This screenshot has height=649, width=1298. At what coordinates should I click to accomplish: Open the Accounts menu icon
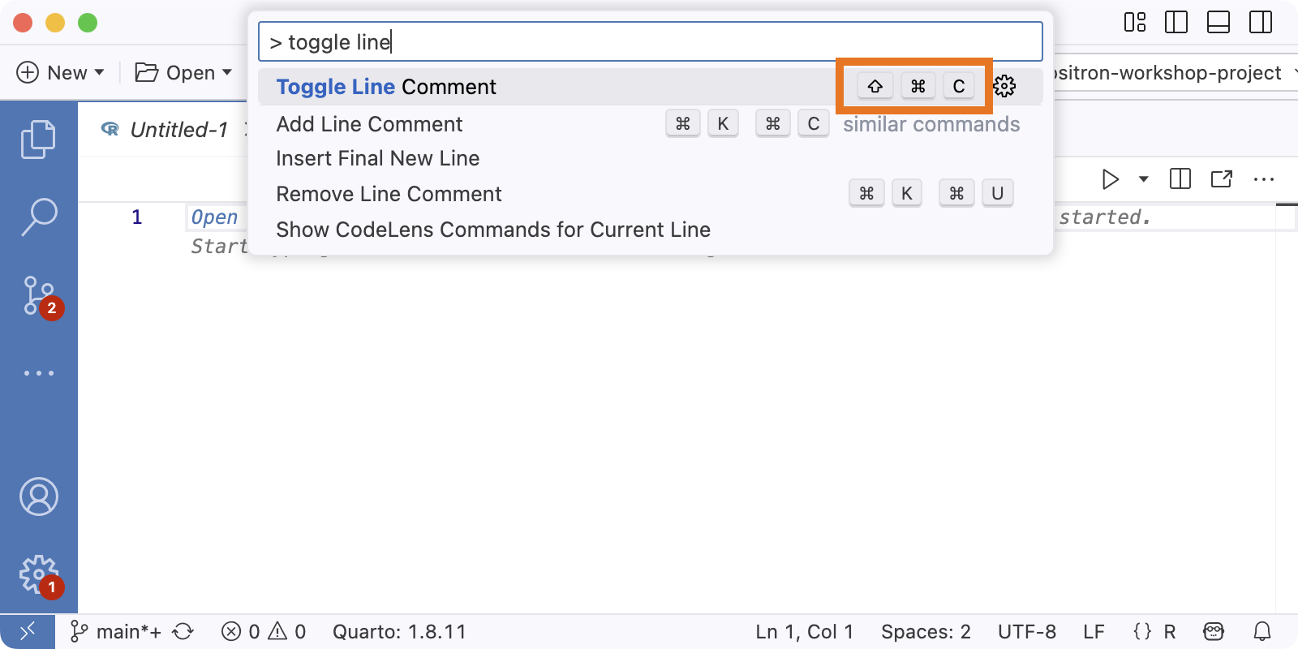(38, 496)
